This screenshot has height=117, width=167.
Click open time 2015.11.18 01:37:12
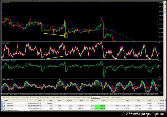click(x=34, y=106)
